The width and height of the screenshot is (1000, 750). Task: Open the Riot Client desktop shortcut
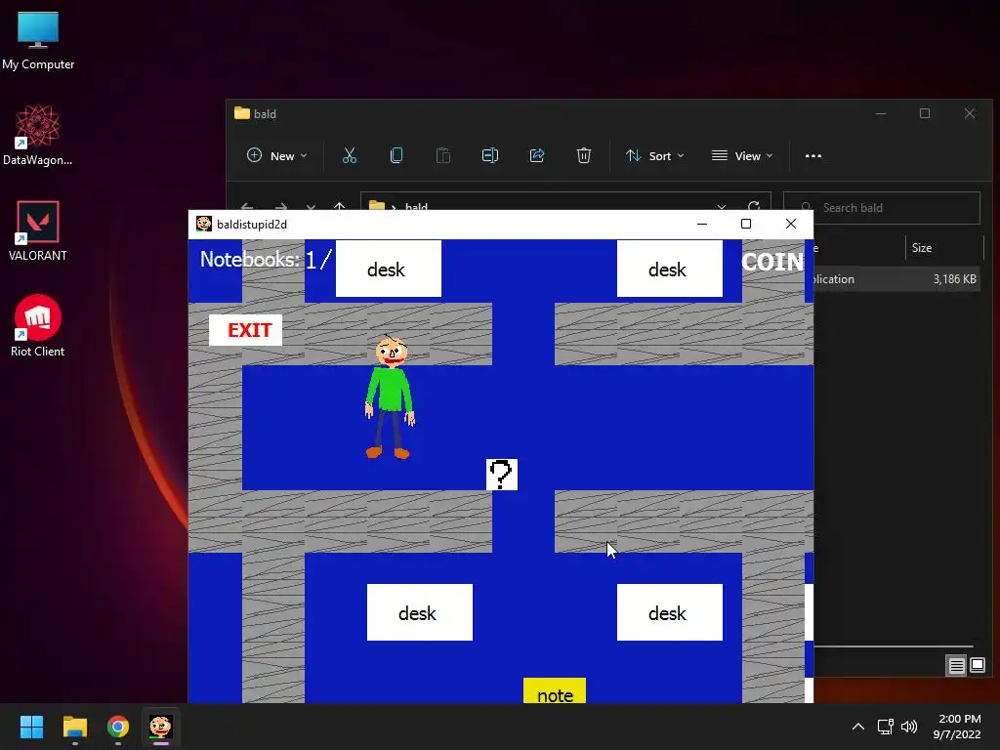38,326
